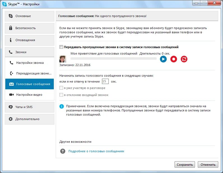Click the gear icon beside Дополнительно
The image size is (223, 173).
[x=11, y=119]
